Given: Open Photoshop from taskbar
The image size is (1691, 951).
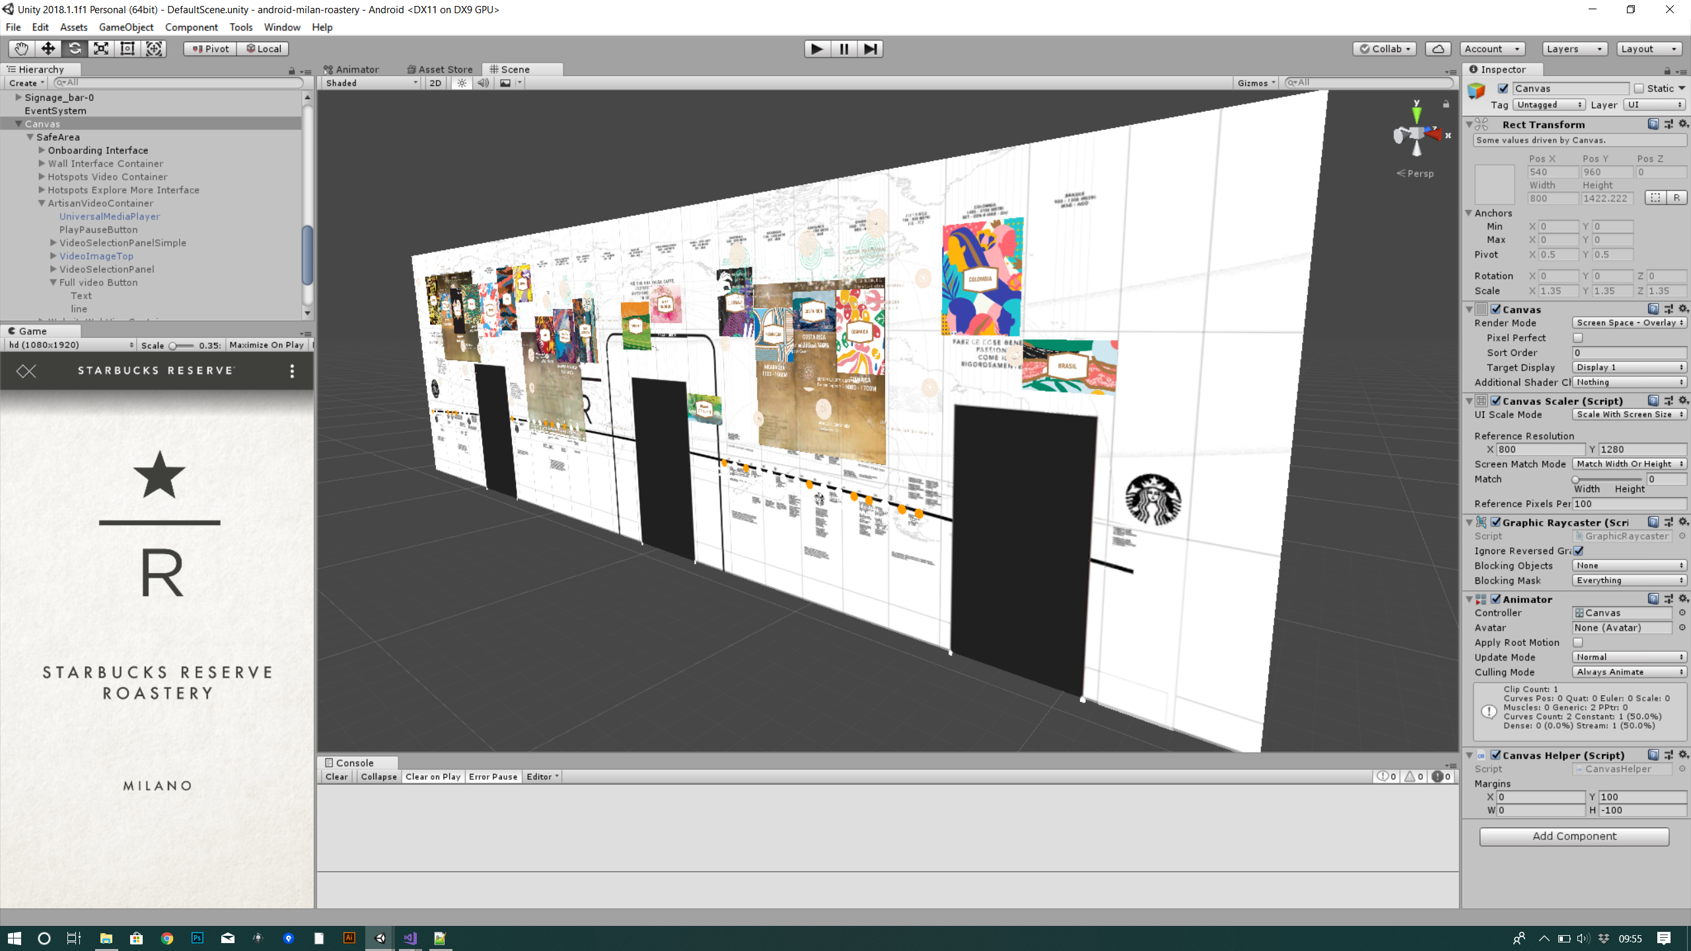Looking at the screenshot, I should pos(198,938).
